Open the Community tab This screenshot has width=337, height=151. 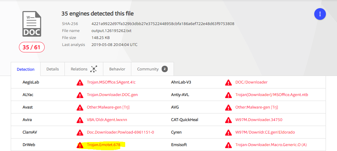148,69
